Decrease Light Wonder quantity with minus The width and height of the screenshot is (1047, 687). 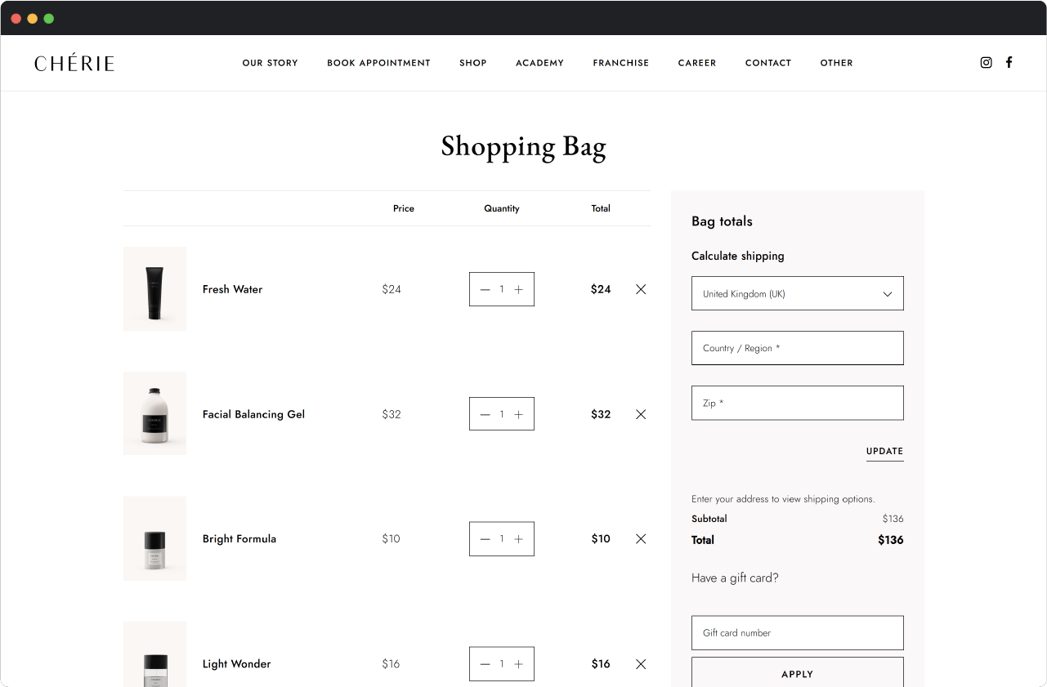tap(485, 664)
